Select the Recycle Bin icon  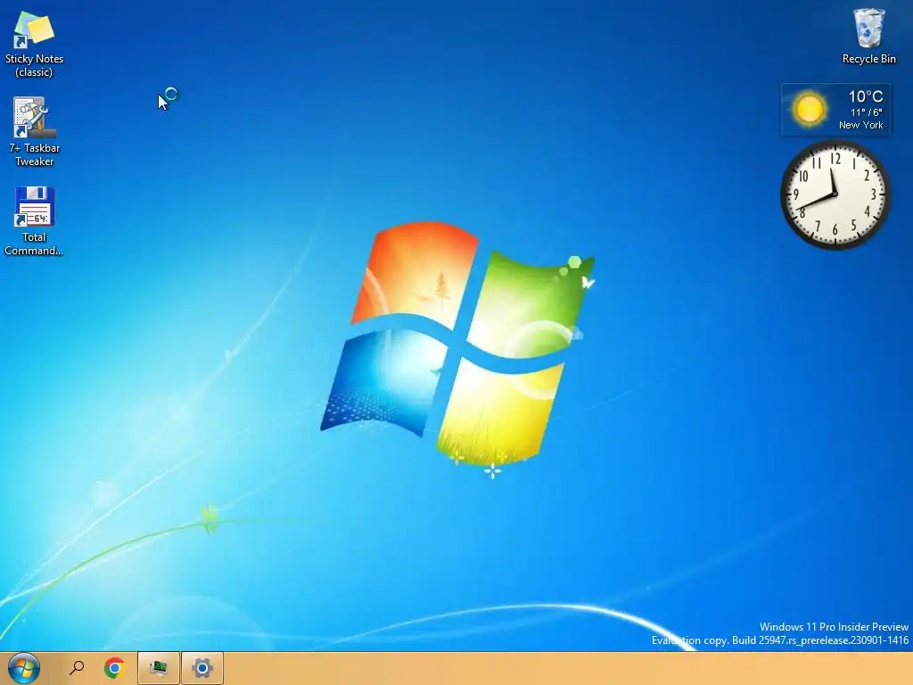tap(868, 36)
